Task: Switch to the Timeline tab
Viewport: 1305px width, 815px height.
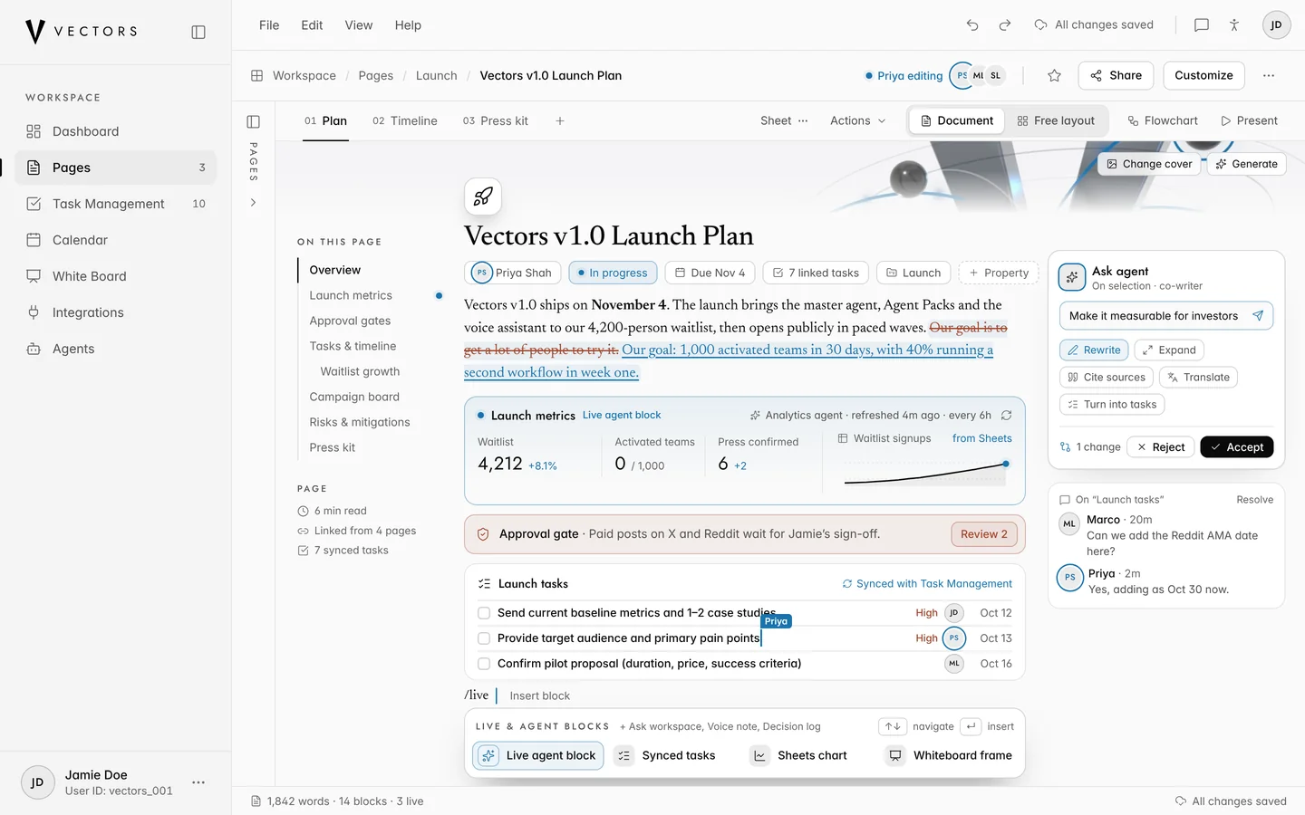Action: [x=405, y=121]
